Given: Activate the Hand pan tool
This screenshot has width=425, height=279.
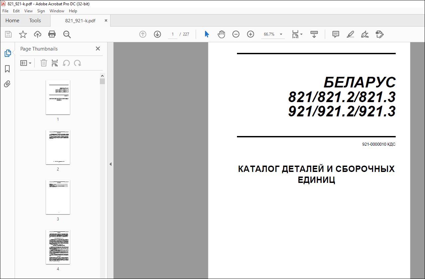Looking at the screenshot, I should tap(221, 34).
